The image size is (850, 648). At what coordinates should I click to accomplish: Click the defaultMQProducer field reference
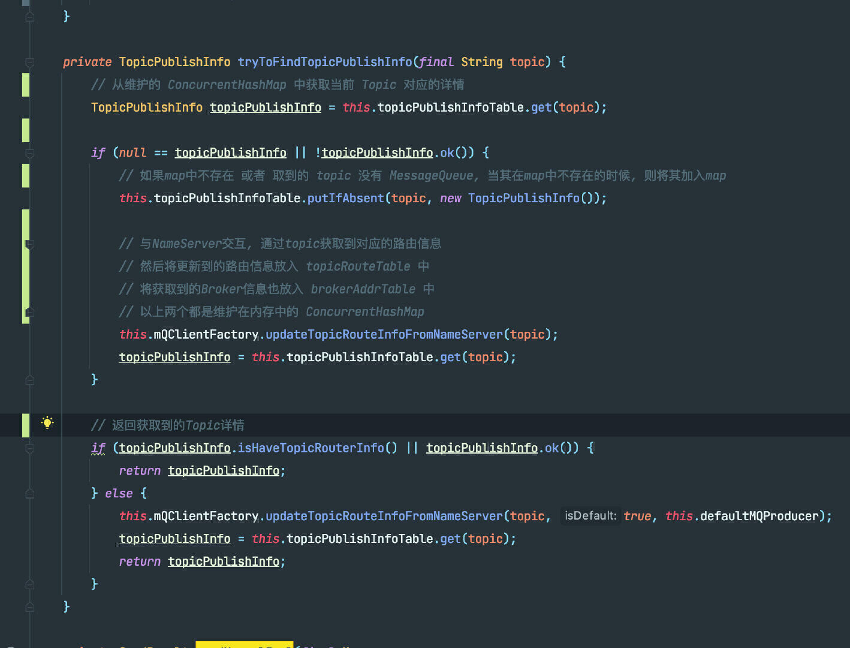click(x=759, y=516)
